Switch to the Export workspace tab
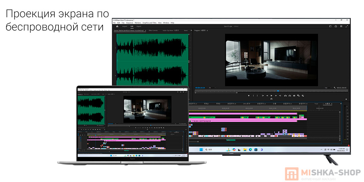This screenshot has height=182, width=364. click(139, 26)
